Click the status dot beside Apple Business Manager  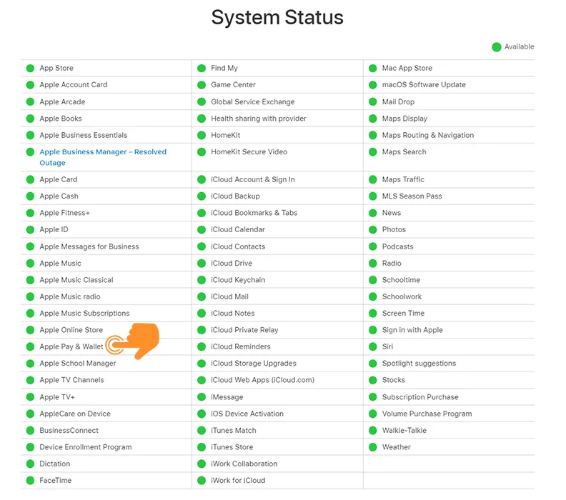[30, 152]
